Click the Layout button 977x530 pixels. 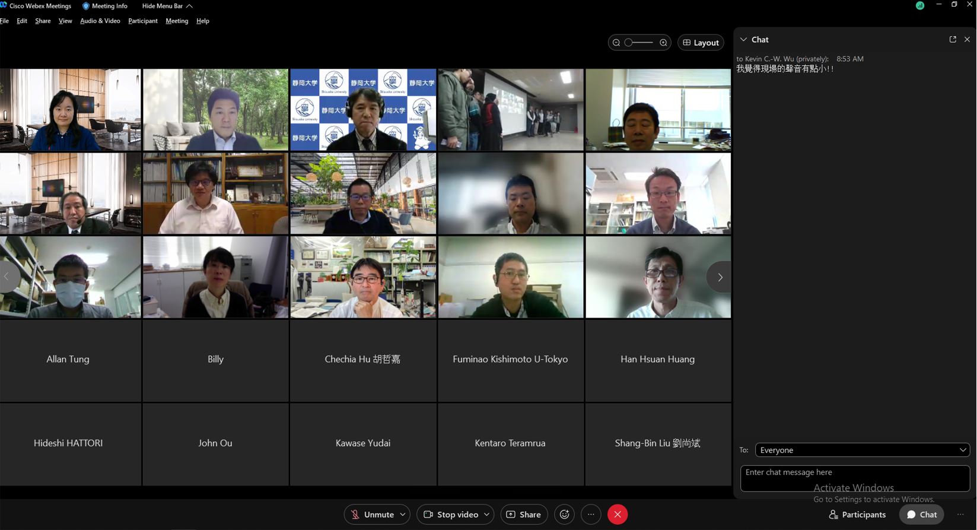pos(701,43)
